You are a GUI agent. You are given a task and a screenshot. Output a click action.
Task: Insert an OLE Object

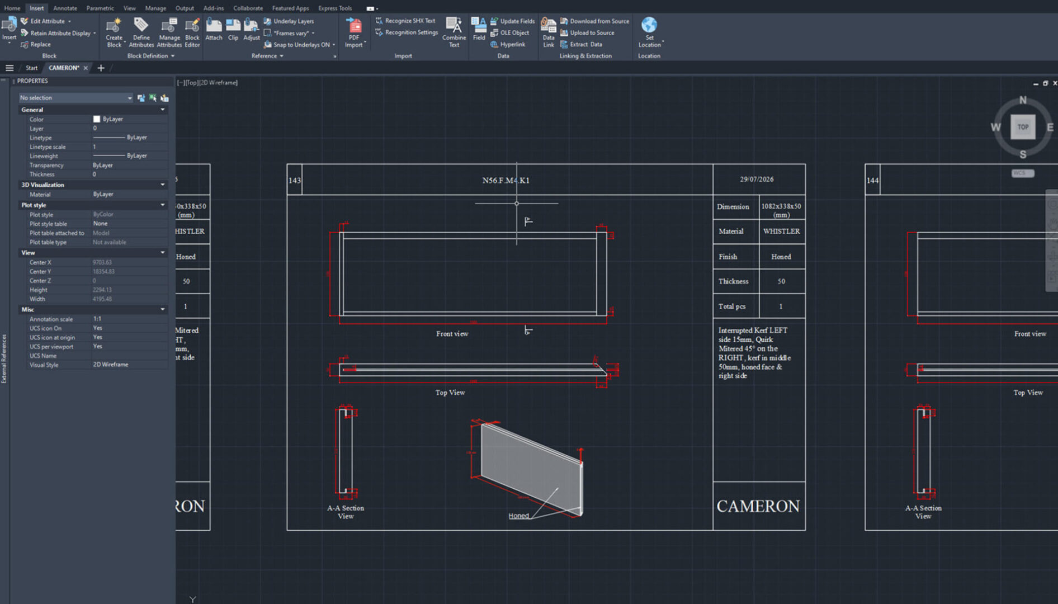point(509,33)
